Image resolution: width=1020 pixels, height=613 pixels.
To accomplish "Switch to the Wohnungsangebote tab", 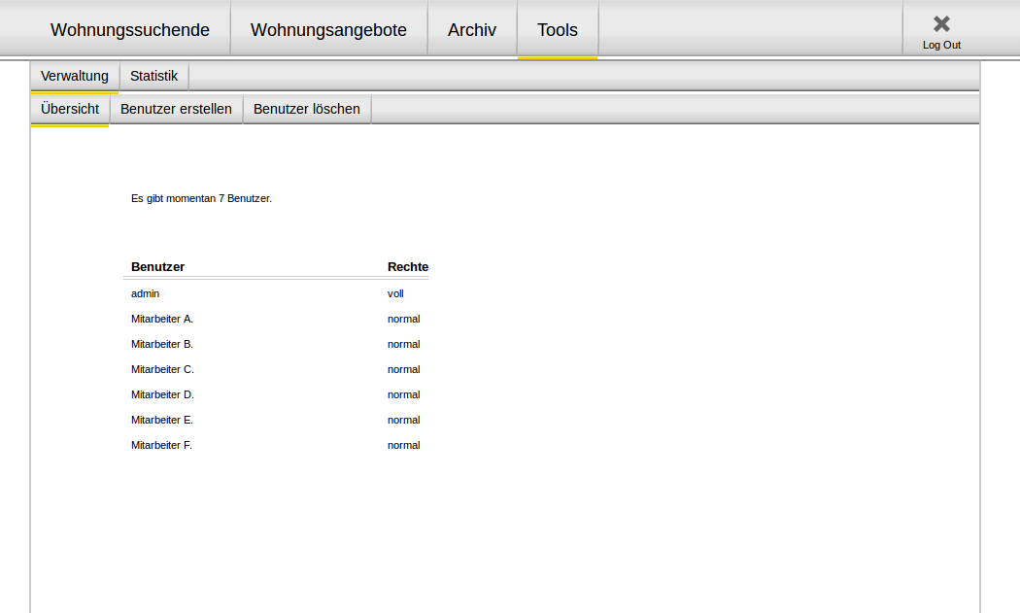I will click(x=328, y=30).
